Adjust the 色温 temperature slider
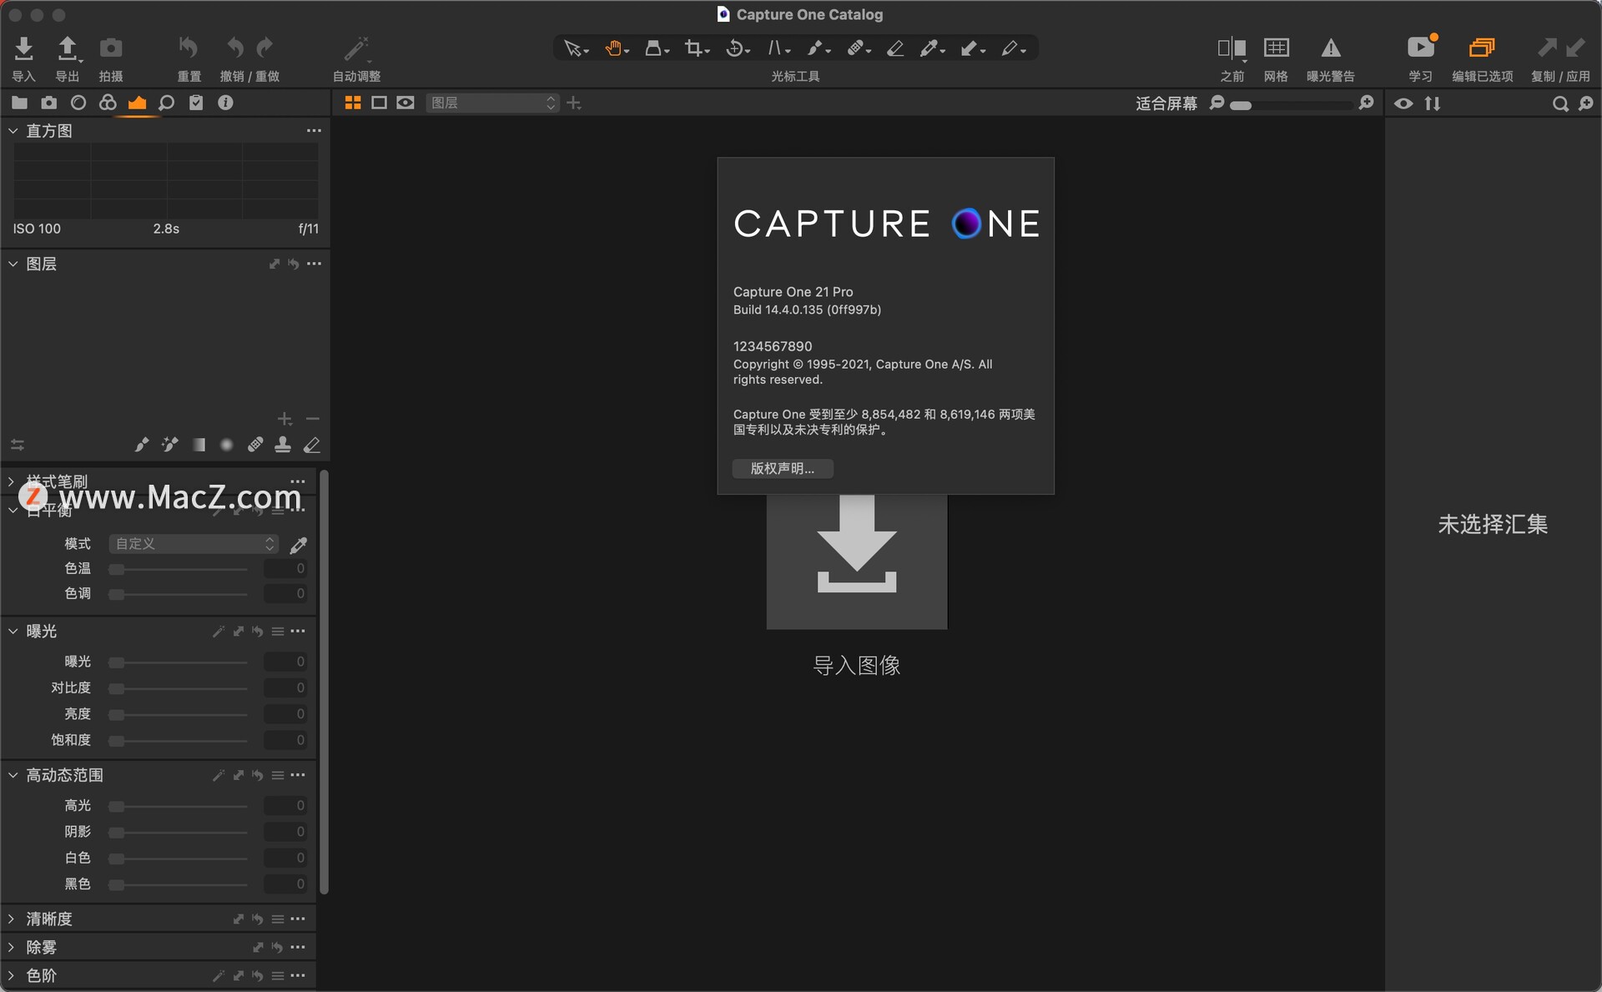This screenshot has height=992, width=1602. click(x=178, y=570)
